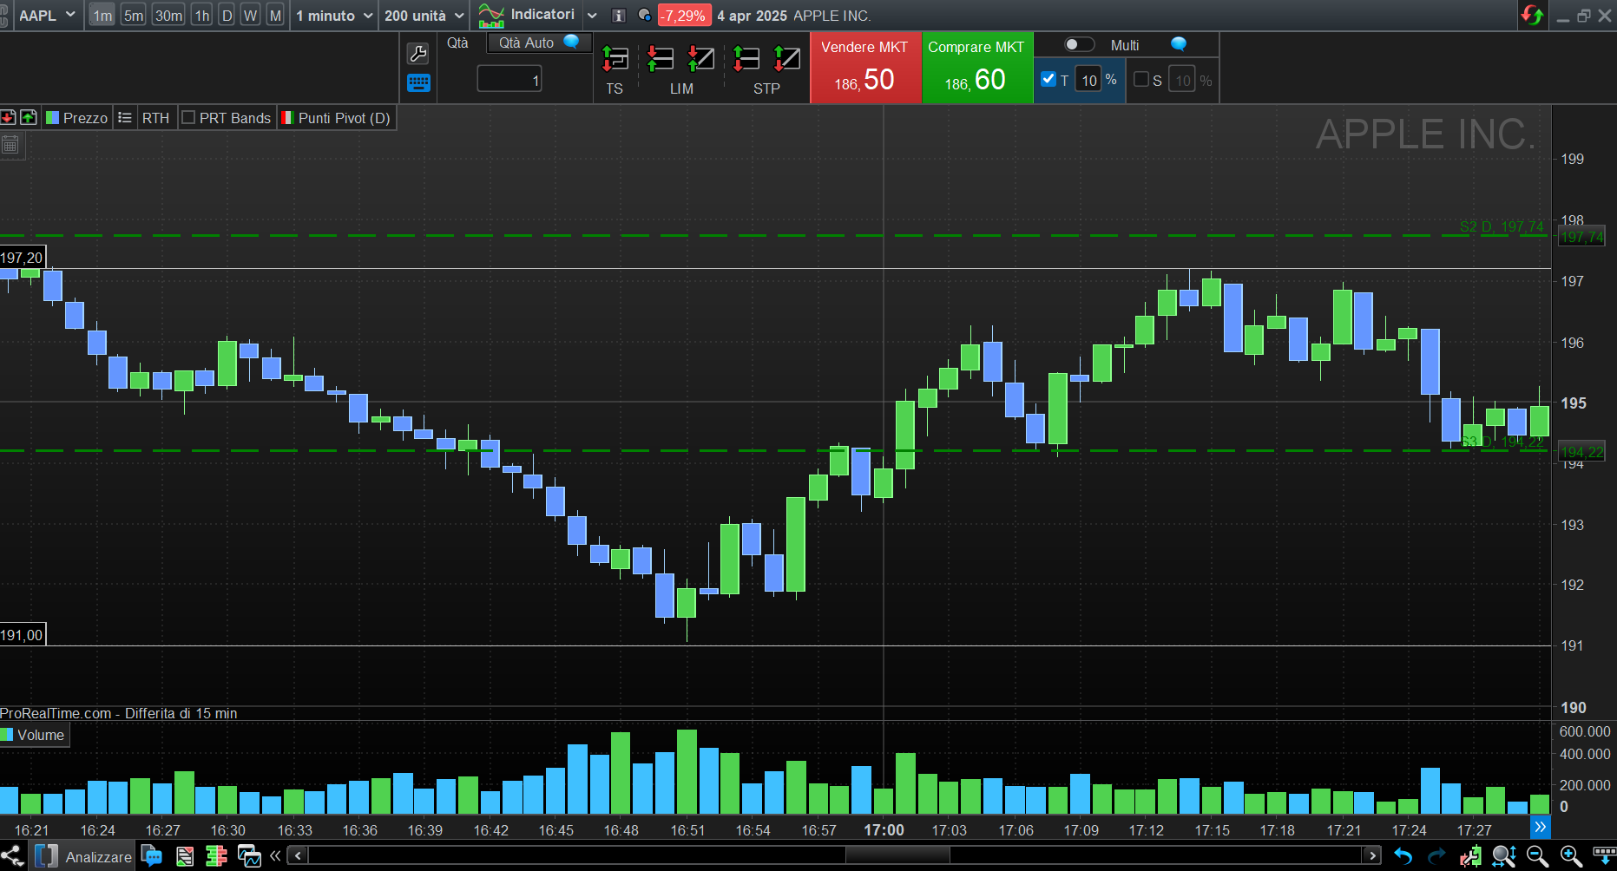This screenshot has height=871, width=1617.
Task: Click the search icon beside the info icon
Action: 644,16
